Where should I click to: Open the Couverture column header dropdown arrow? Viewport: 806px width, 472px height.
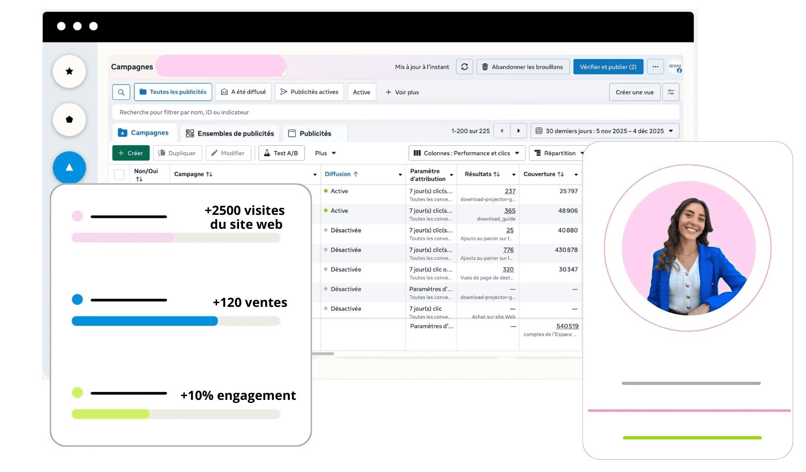pyautogui.click(x=576, y=175)
